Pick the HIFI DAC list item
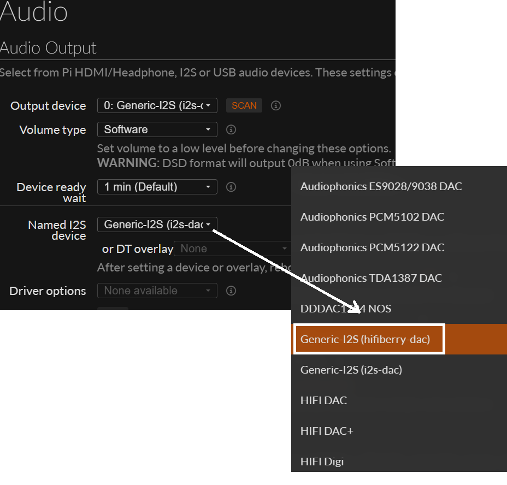 323,400
